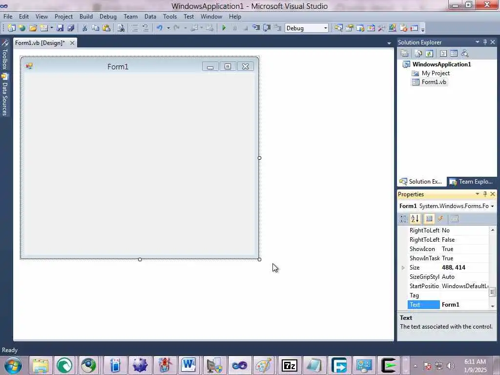The height and width of the screenshot is (375, 500).
Task: Open the active documents list dropdown
Action: 389,43
